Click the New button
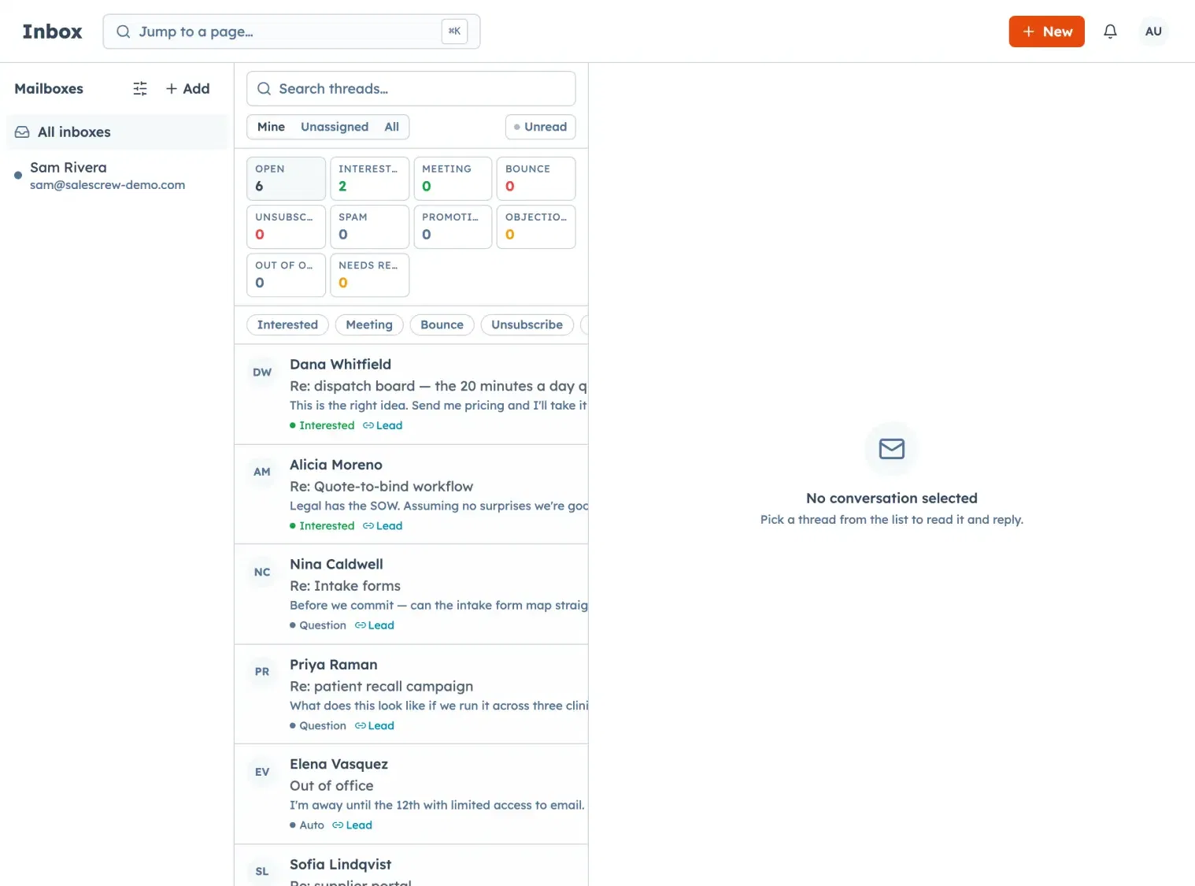 point(1046,32)
